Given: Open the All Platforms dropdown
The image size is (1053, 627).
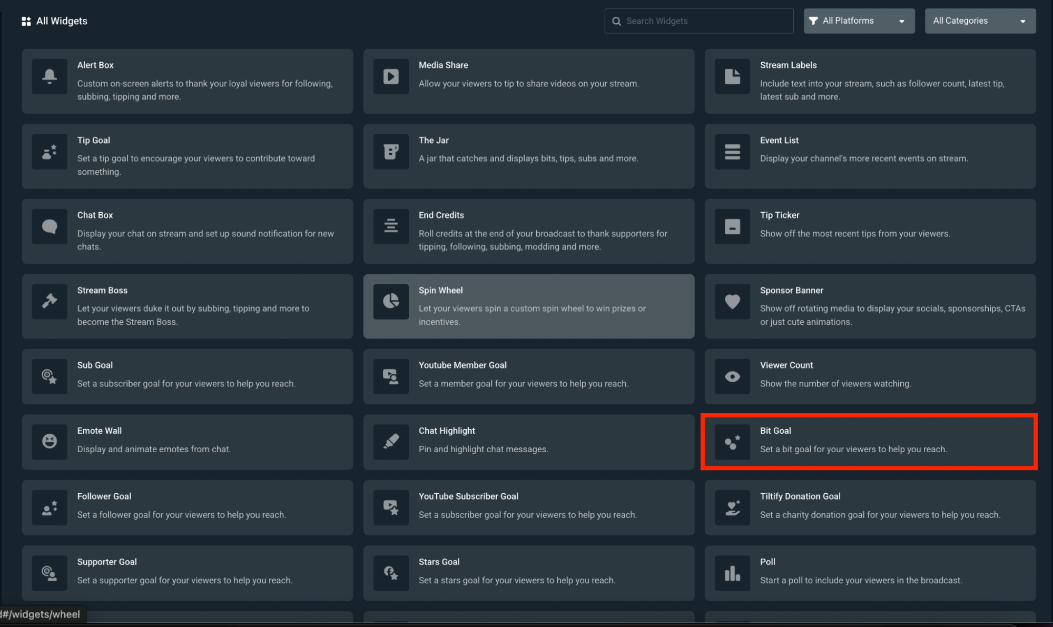Looking at the screenshot, I should point(859,21).
